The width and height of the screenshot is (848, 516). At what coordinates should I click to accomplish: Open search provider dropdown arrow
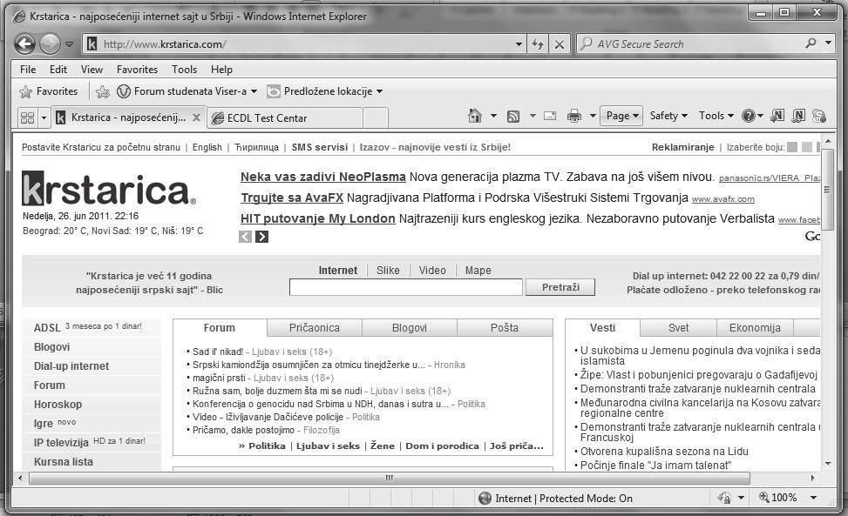tap(829, 43)
